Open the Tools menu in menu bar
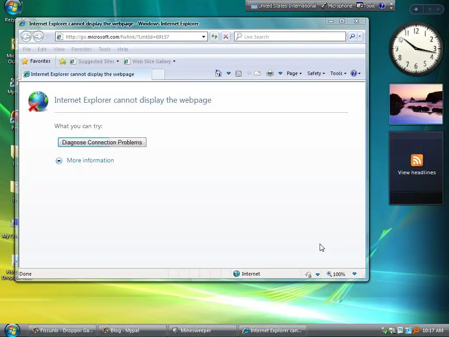 [x=104, y=49]
